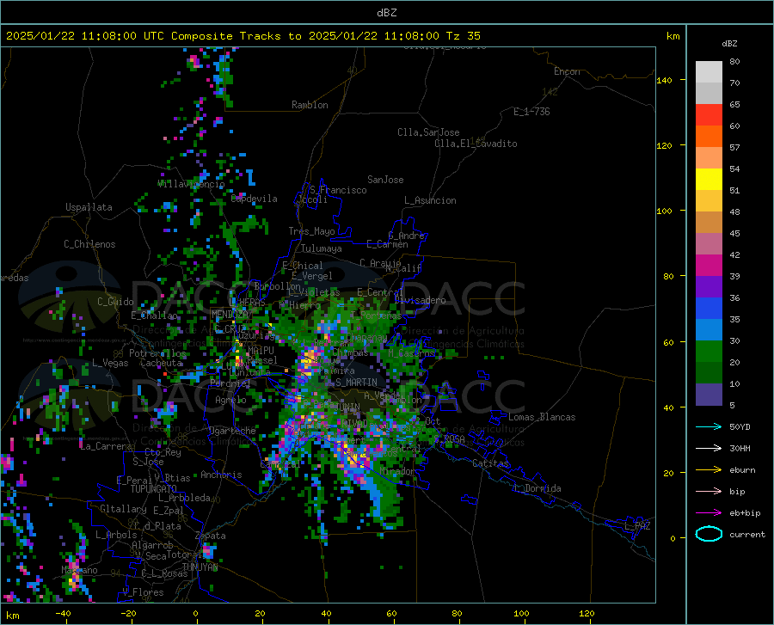
Task: Click the 30 dBZ light blue swatch
Action: point(709,330)
